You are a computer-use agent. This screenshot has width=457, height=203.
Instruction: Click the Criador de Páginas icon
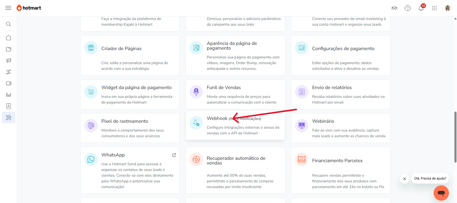91,48
